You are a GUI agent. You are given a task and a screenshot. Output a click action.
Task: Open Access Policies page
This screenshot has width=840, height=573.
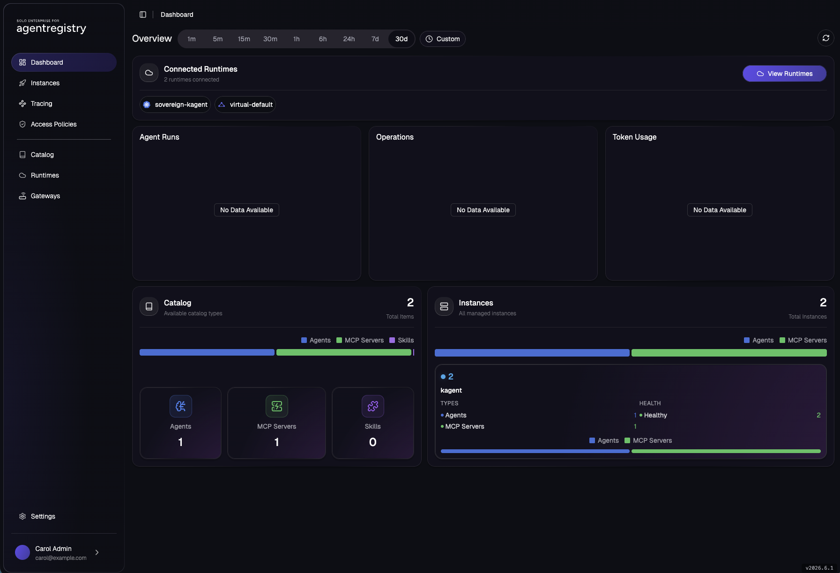(64, 124)
